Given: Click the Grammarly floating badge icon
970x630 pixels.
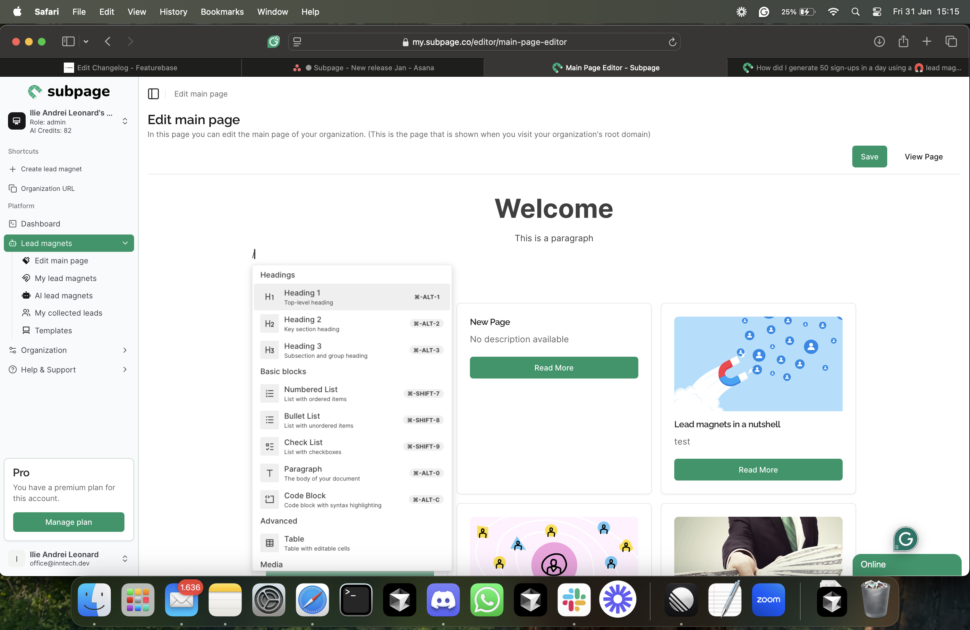Looking at the screenshot, I should 906,539.
